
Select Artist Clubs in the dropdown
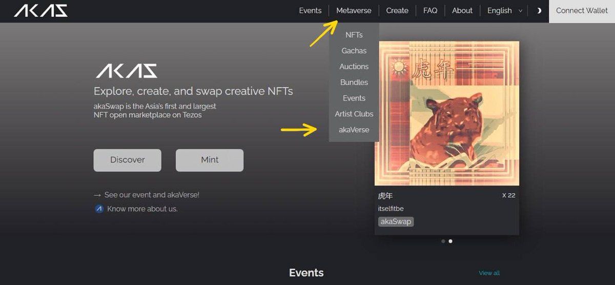[x=354, y=114]
